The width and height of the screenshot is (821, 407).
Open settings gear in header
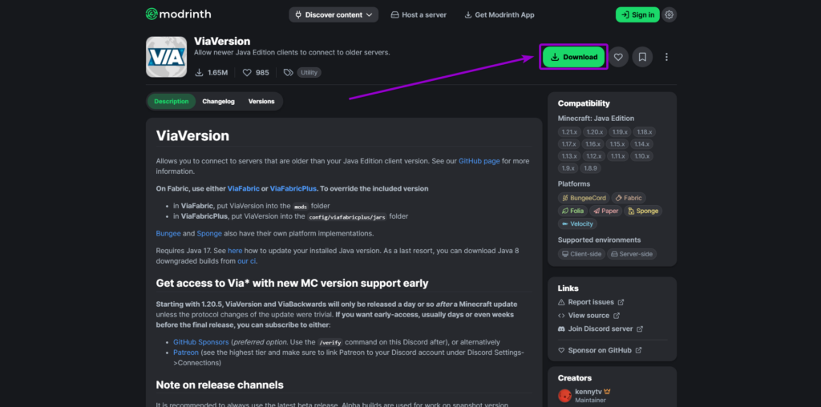tap(669, 14)
